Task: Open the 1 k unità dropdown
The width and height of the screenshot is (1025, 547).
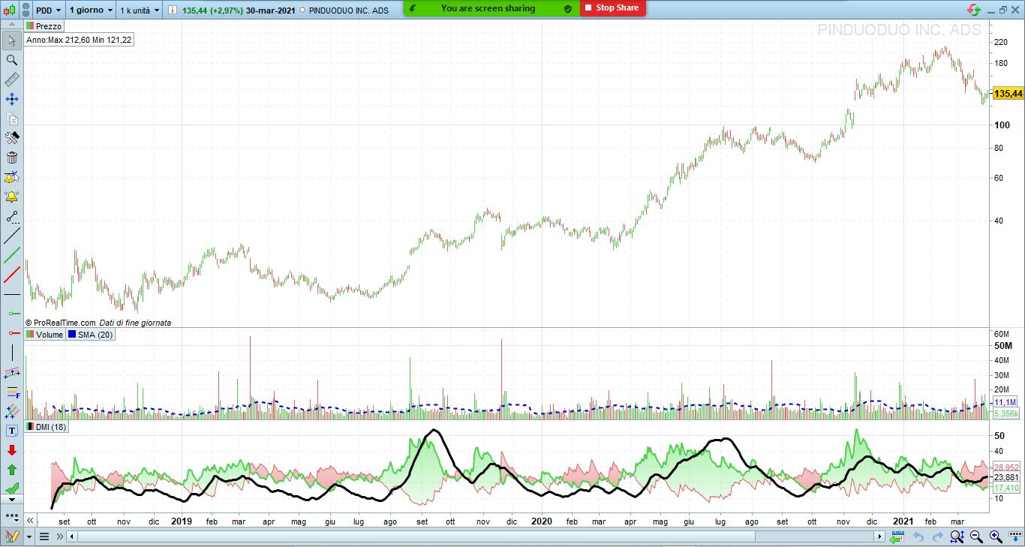Action: tap(140, 10)
